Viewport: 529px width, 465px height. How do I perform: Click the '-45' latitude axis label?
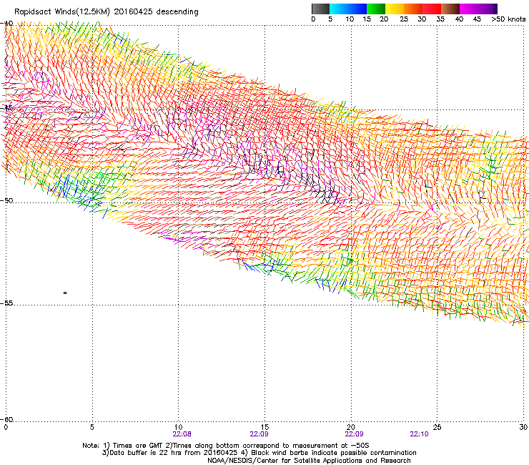(6, 108)
